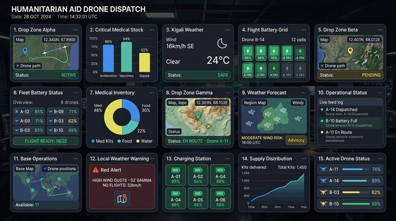
Task: Select charging slot A-06 battery icon
Action: [220, 193]
